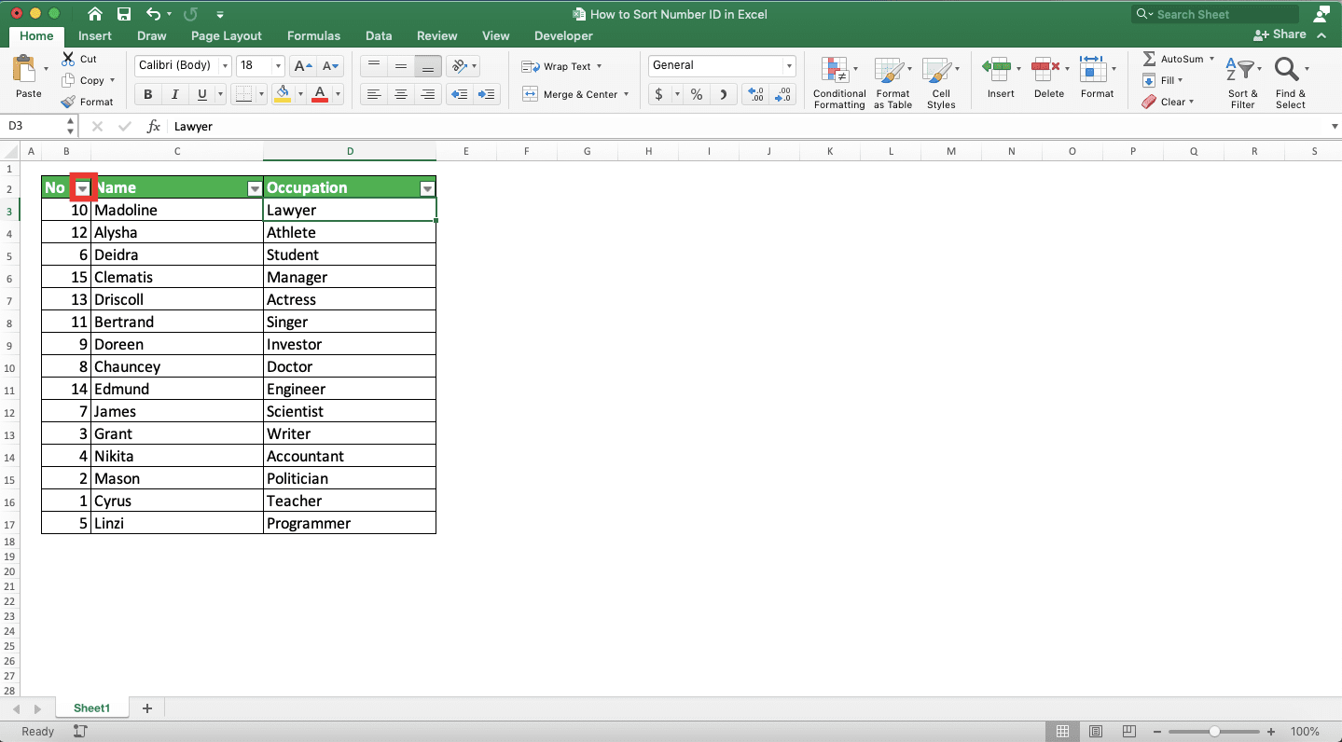Open Find & Select
The image size is (1342, 742).
pos(1291,83)
